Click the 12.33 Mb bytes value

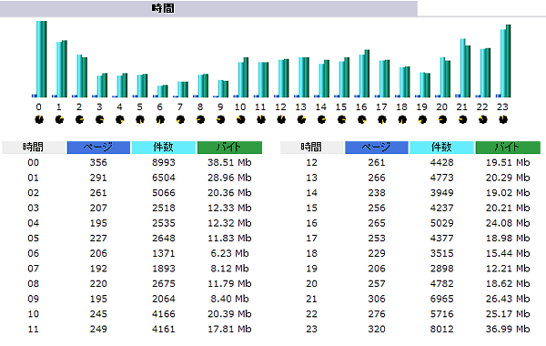tap(229, 208)
